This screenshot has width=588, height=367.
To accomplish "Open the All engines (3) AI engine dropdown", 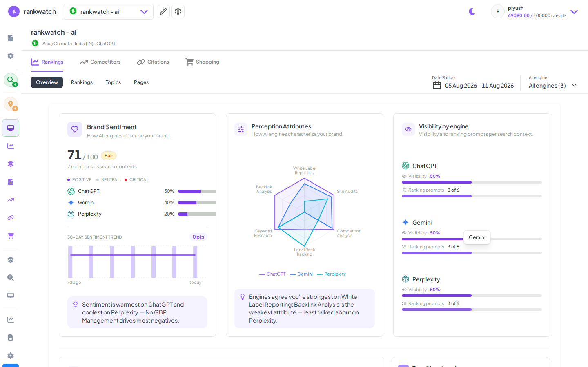I will click(x=553, y=86).
